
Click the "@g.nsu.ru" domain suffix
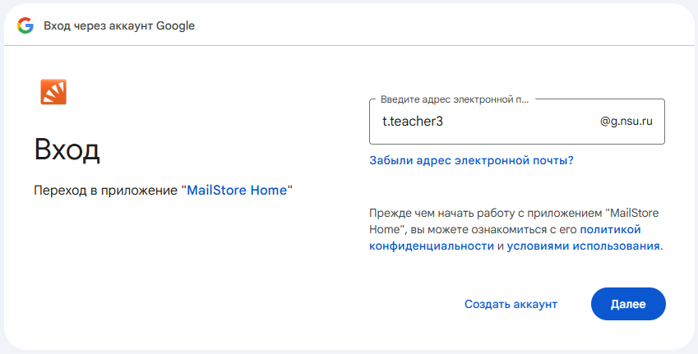point(626,122)
